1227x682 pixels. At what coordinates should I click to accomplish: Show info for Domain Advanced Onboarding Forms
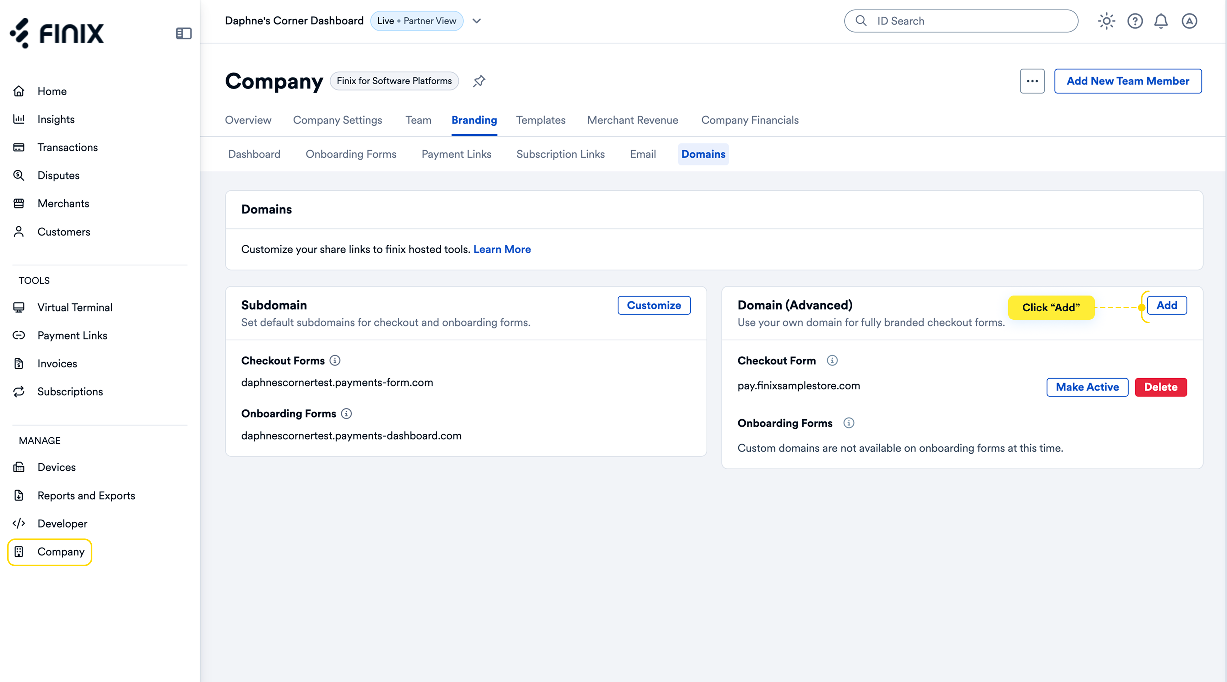click(x=849, y=423)
